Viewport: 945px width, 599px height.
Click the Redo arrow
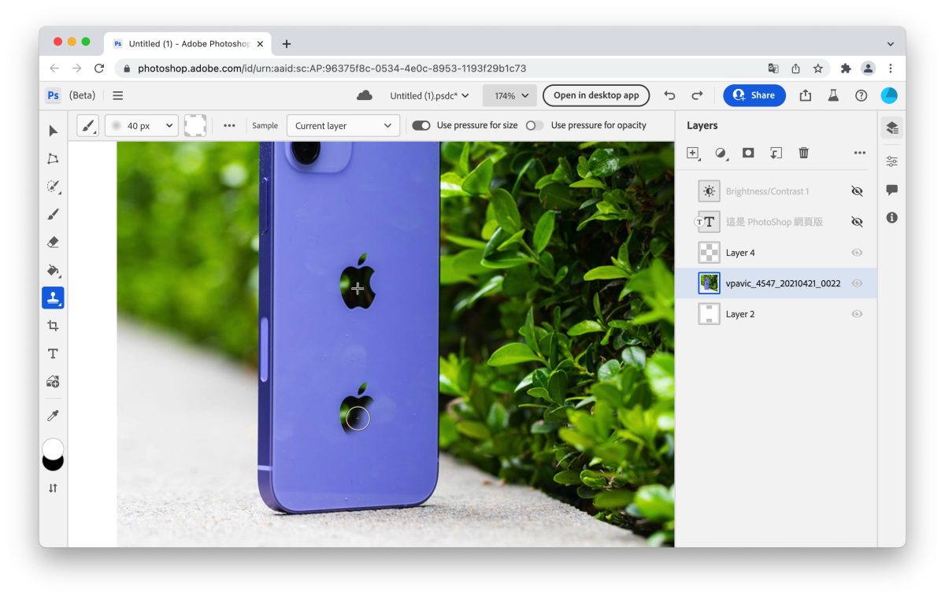click(x=697, y=95)
